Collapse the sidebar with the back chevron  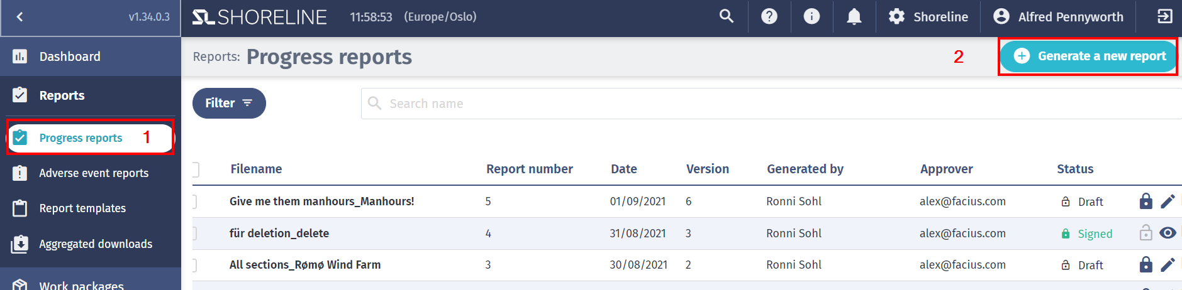pyautogui.click(x=20, y=17)
